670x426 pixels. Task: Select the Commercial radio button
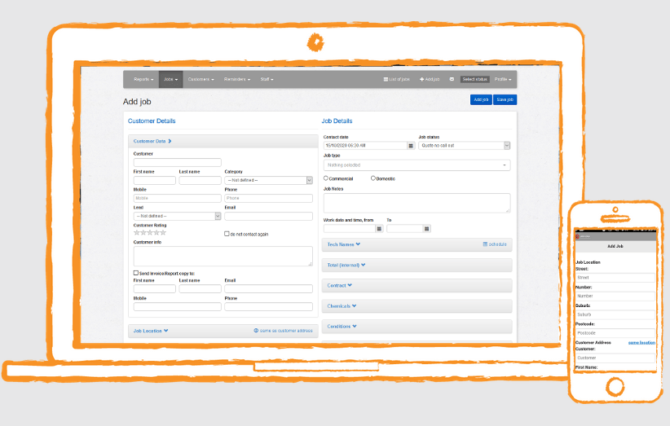tap(326, 178)
